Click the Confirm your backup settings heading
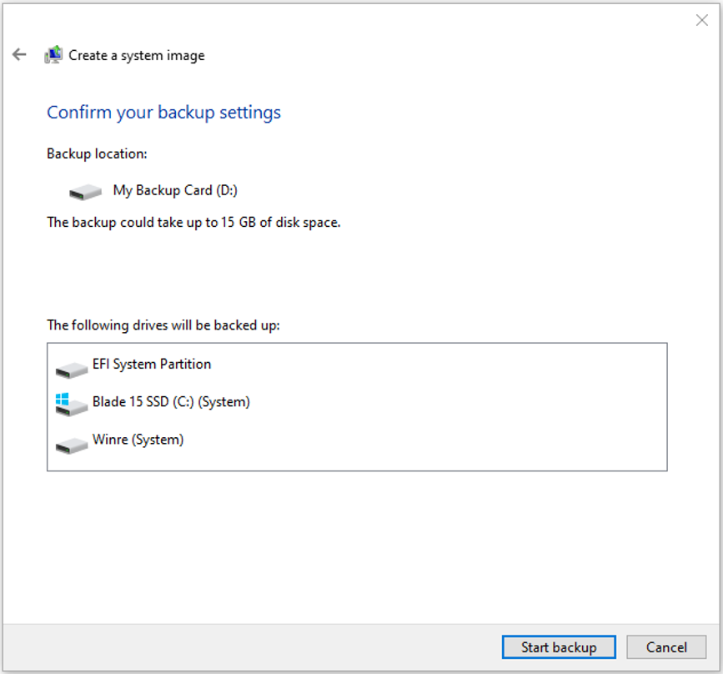Screen dimensions: 723x674 point(163,112)
